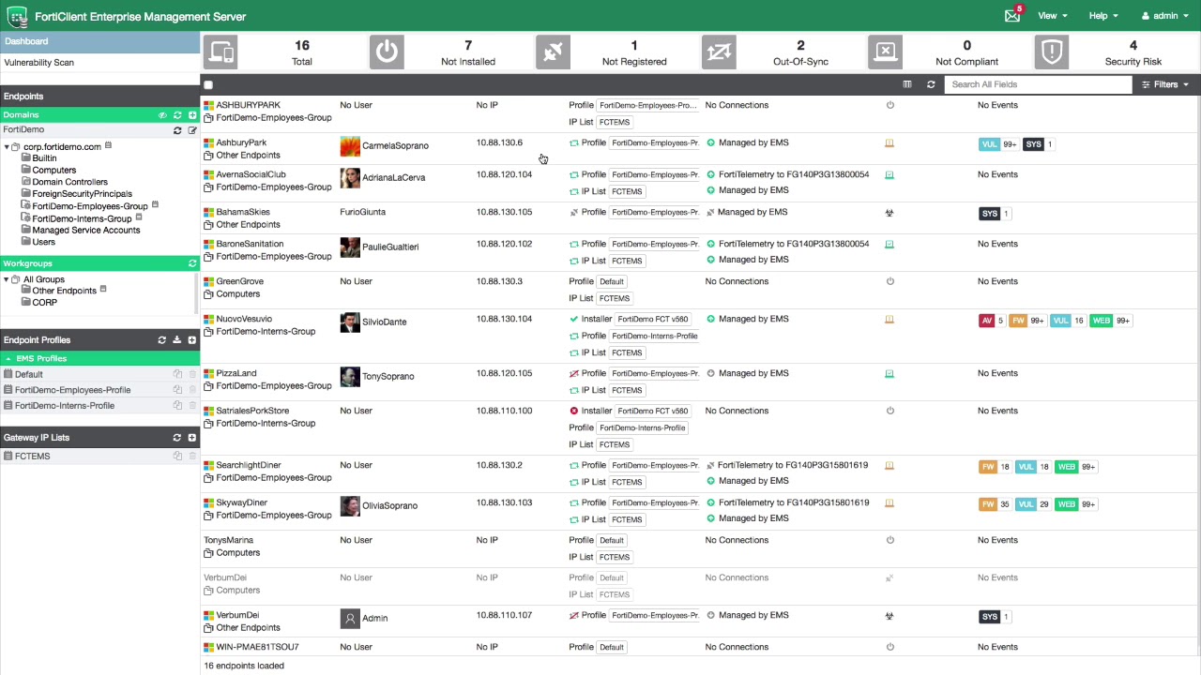Viewport: 1201px width, 675px height.
Task: Add a new domain with plus icon
Action: 191,115
